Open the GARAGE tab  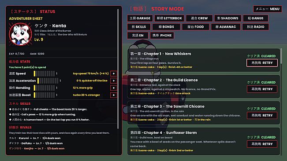[140, 18]
